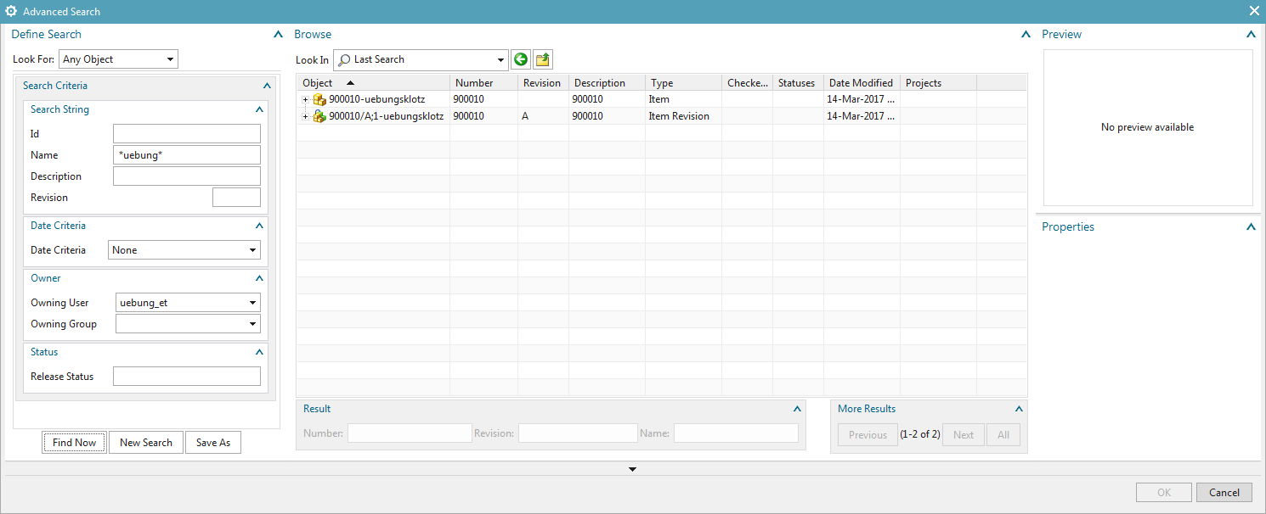Collapse the Date Criteria group
The width and height of the screenshot is (1266, 514).
(x=259, y=226)
